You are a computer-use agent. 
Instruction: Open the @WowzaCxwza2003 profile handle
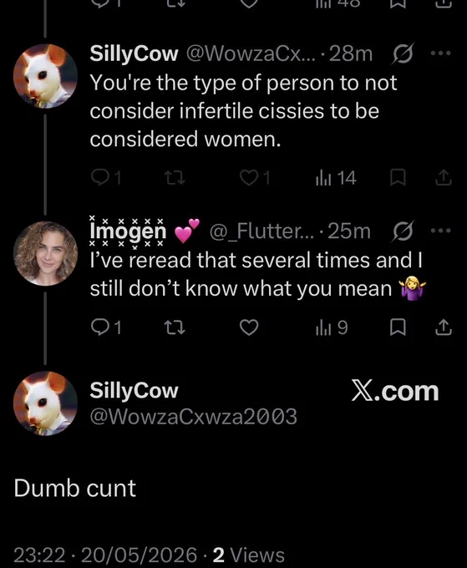click(x=194, y=416)
